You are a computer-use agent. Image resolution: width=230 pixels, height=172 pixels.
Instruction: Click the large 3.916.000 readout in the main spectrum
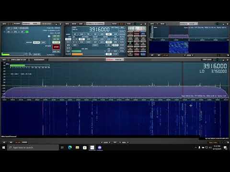pos(215,66)
